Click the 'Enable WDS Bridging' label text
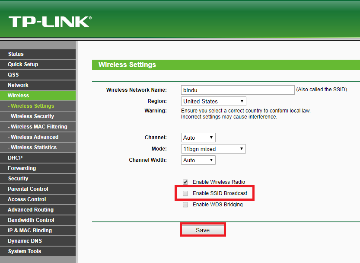 [218, 205]
